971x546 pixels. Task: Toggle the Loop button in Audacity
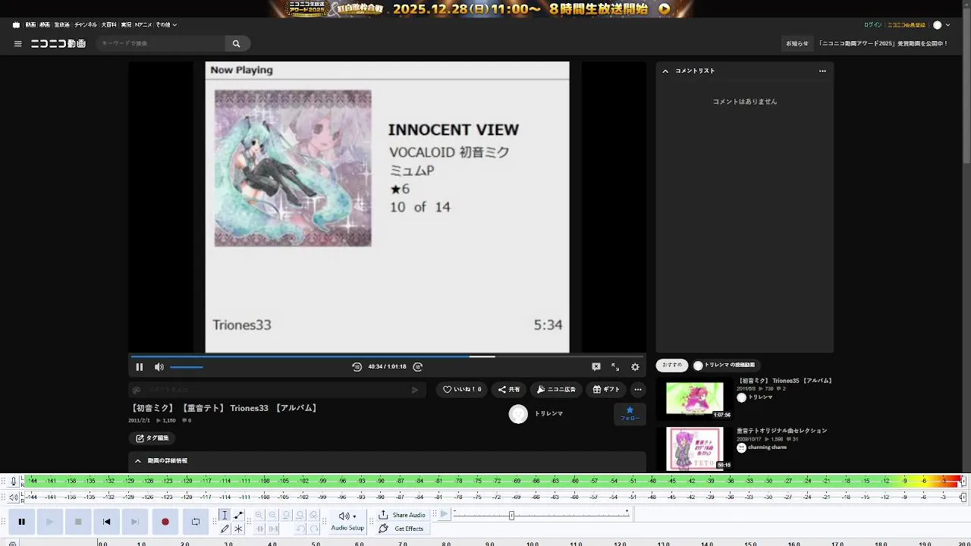click(x=196, y=522)
